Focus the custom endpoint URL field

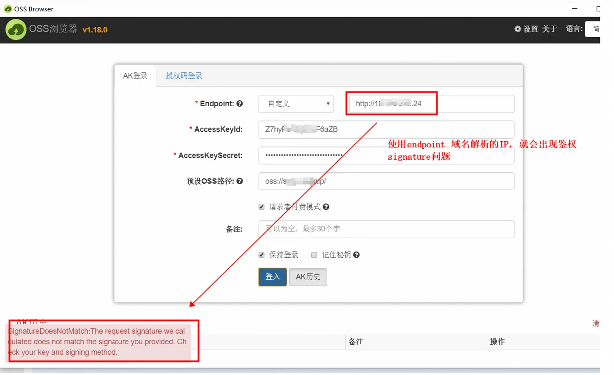(432, 104)
